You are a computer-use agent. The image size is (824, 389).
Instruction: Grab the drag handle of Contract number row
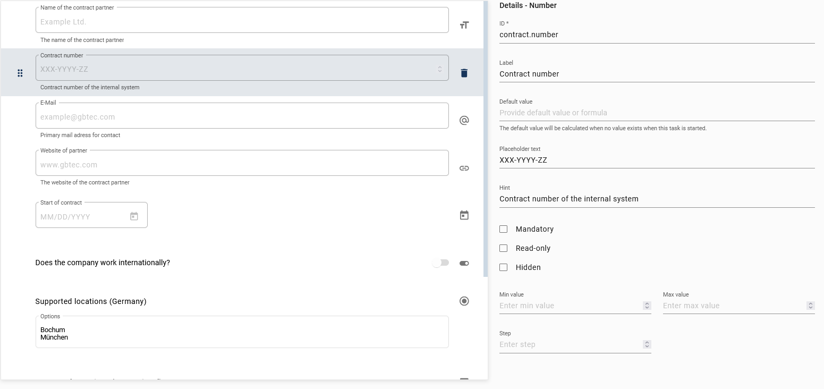pos(20,73)
